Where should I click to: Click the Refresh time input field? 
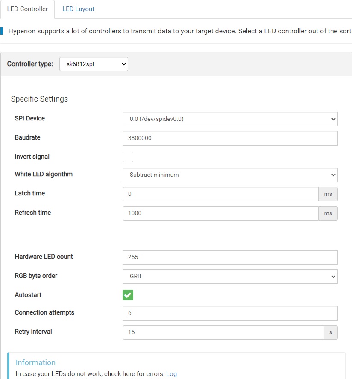click(220, 213)
